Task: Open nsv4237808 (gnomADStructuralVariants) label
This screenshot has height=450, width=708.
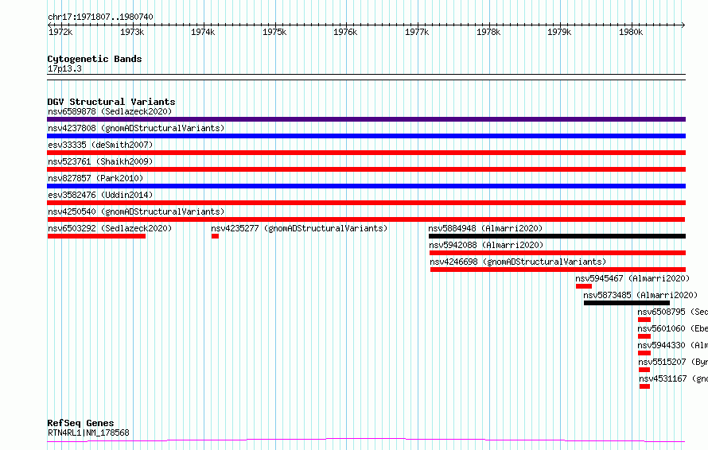Action: [136, 128]
